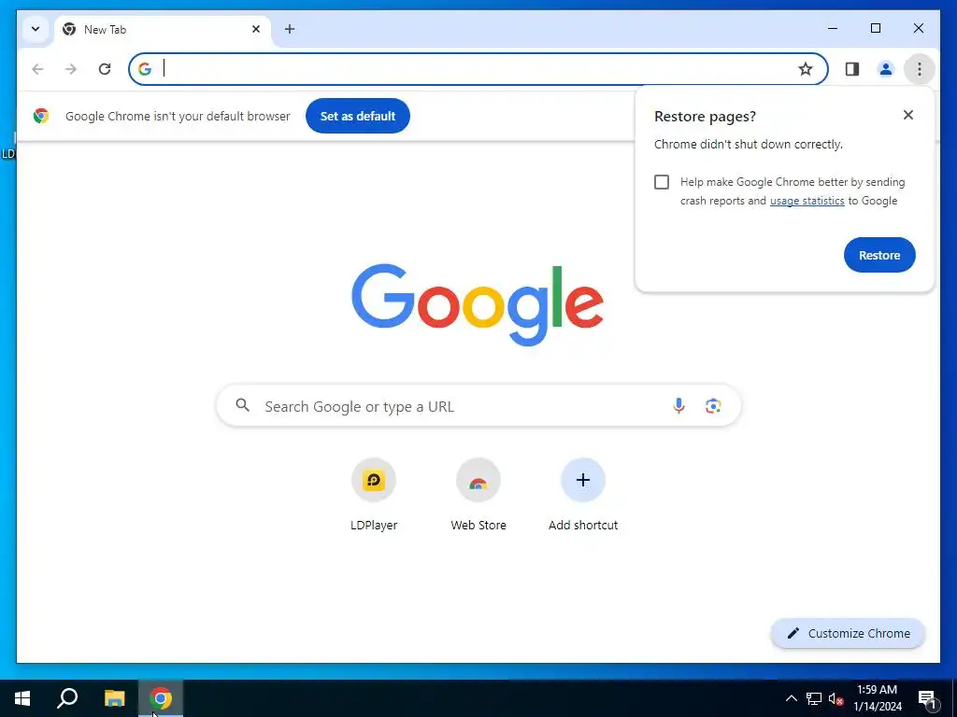This screenshot has height=717, width=957.
Task: Select the New Tab tab
Action: pyautogui.click(x=163, y=29)
